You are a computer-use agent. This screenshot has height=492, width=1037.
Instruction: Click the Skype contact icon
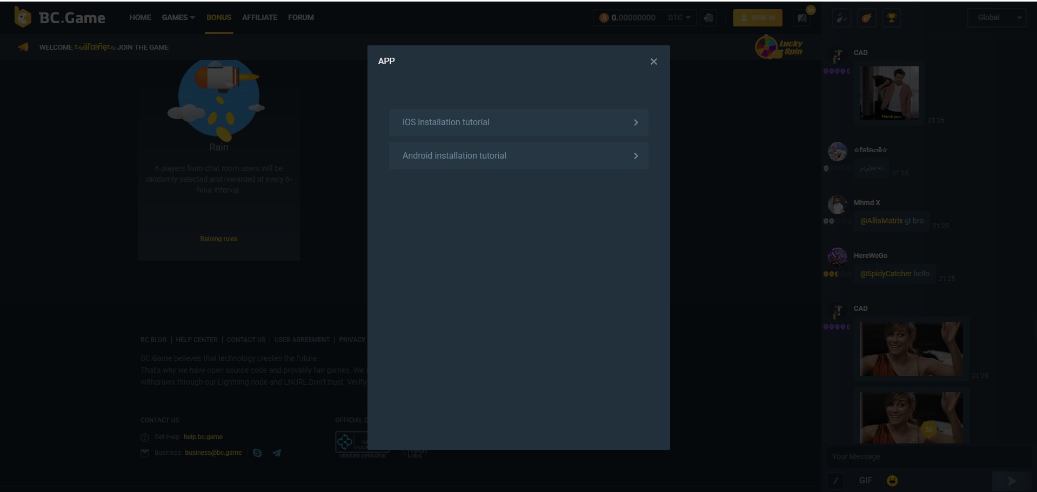tap(257, 453)
